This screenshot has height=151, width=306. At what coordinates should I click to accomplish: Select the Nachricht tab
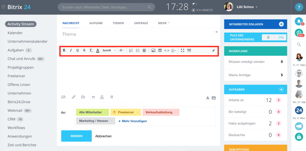tap(71, 23)
